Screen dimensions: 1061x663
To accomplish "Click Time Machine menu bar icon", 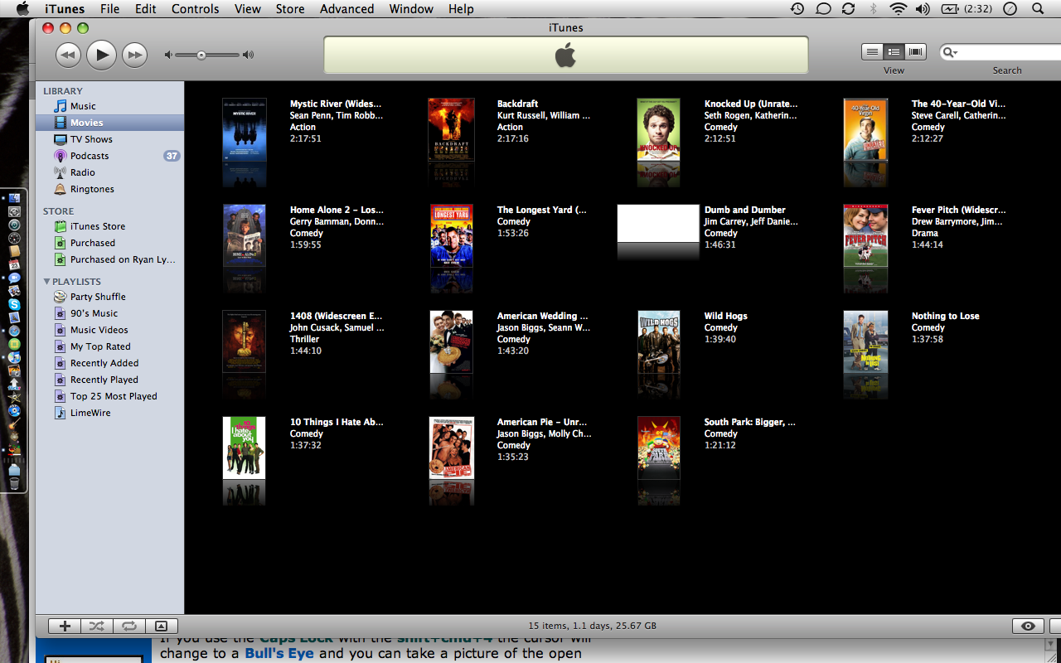I will pyautogui.click(x=797, y=9).
